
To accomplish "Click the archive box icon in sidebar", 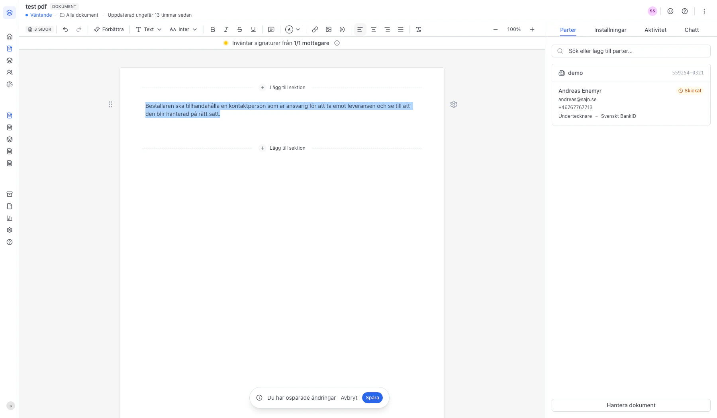I will (x=10, y=194).
